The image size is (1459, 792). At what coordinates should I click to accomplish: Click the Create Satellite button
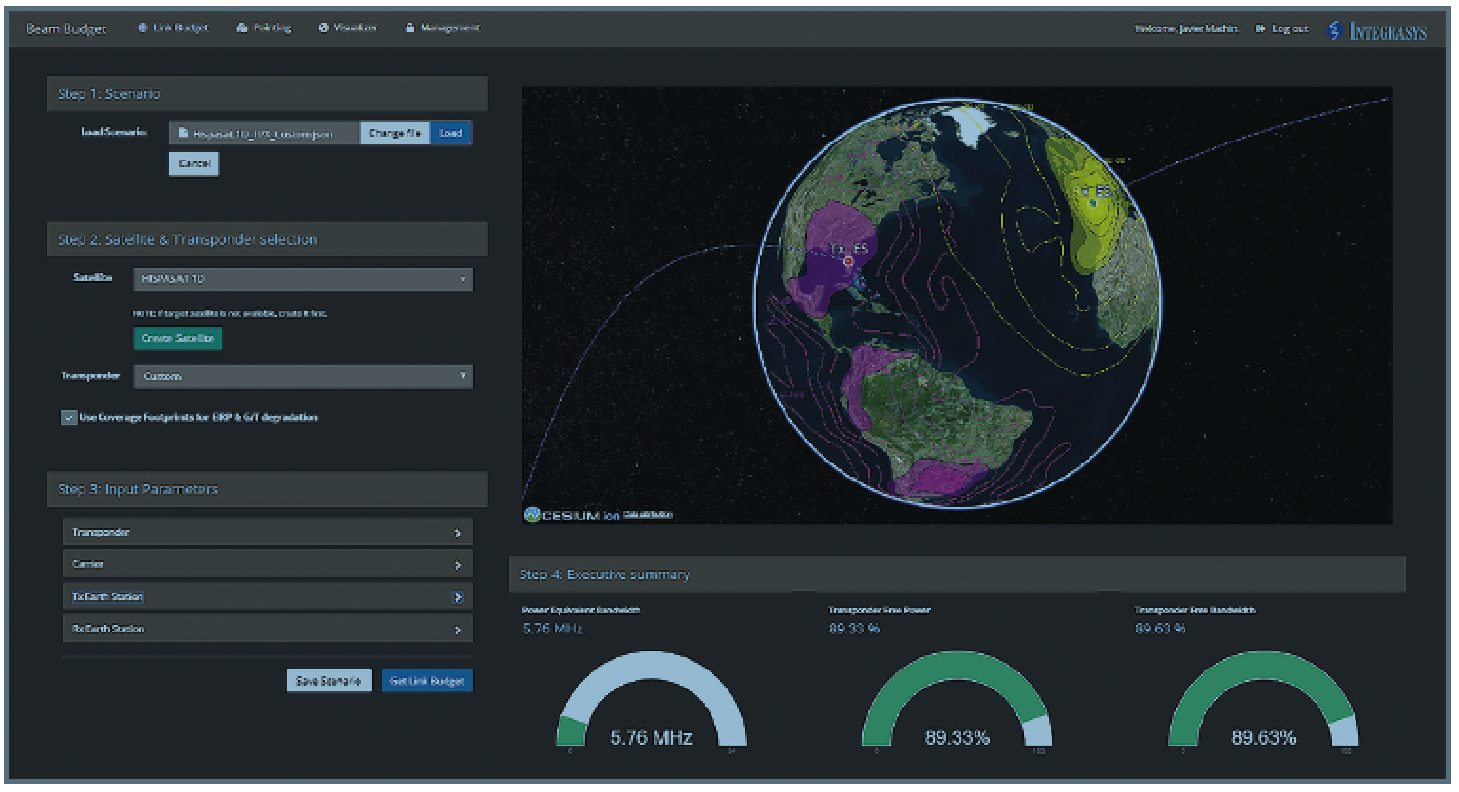point(178,339)
